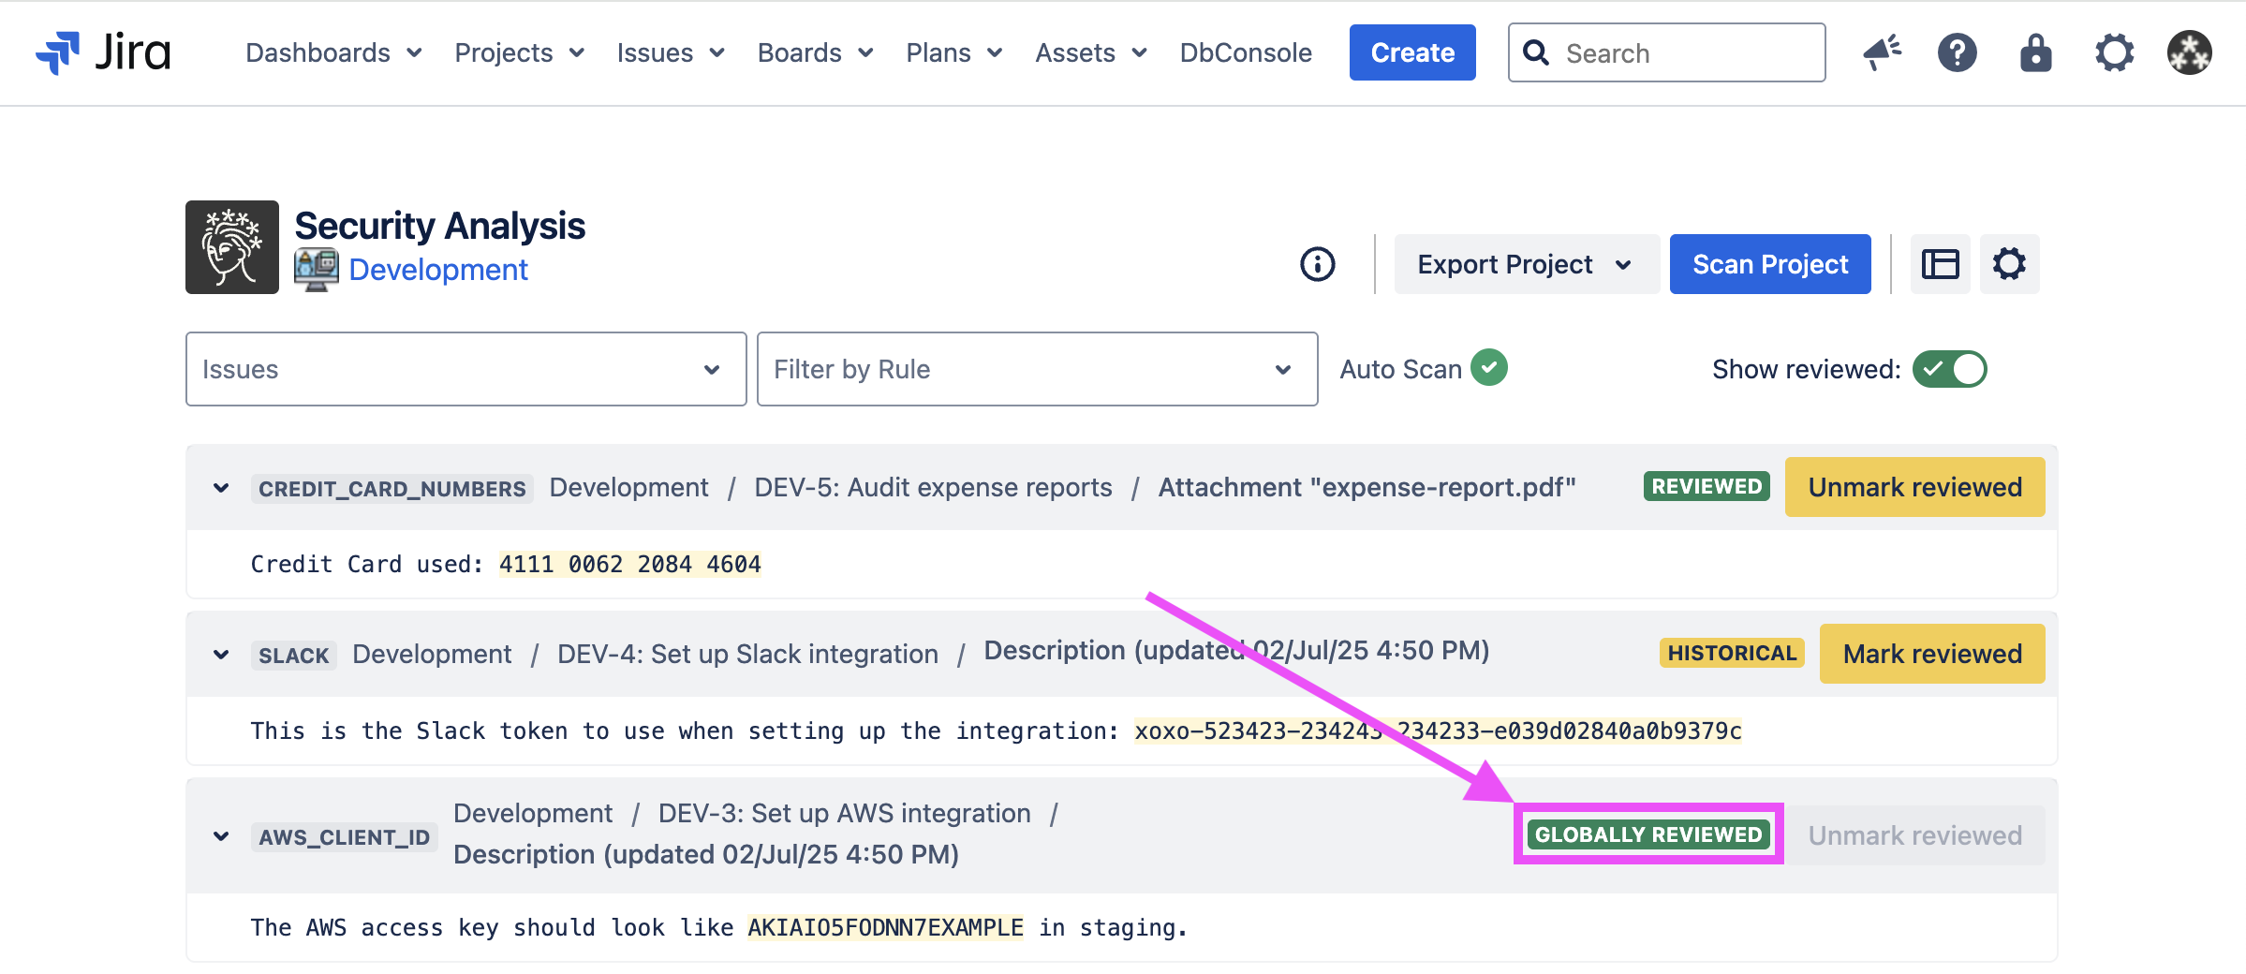Open the DbConsole menu item

tap(1245, 52)
